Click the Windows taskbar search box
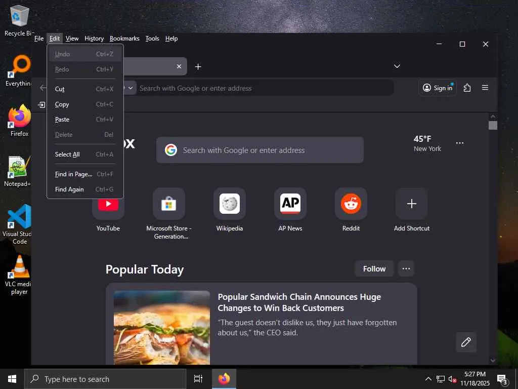 105,379
